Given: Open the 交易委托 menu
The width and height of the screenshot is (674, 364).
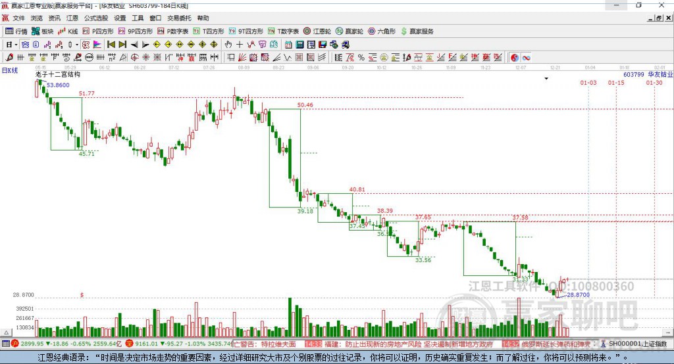Looking at the screenshot, I should (x=179, y=18).
